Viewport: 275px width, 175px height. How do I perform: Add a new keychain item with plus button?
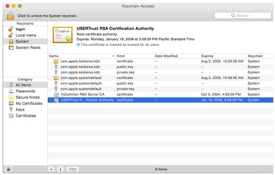coord(51,169)
